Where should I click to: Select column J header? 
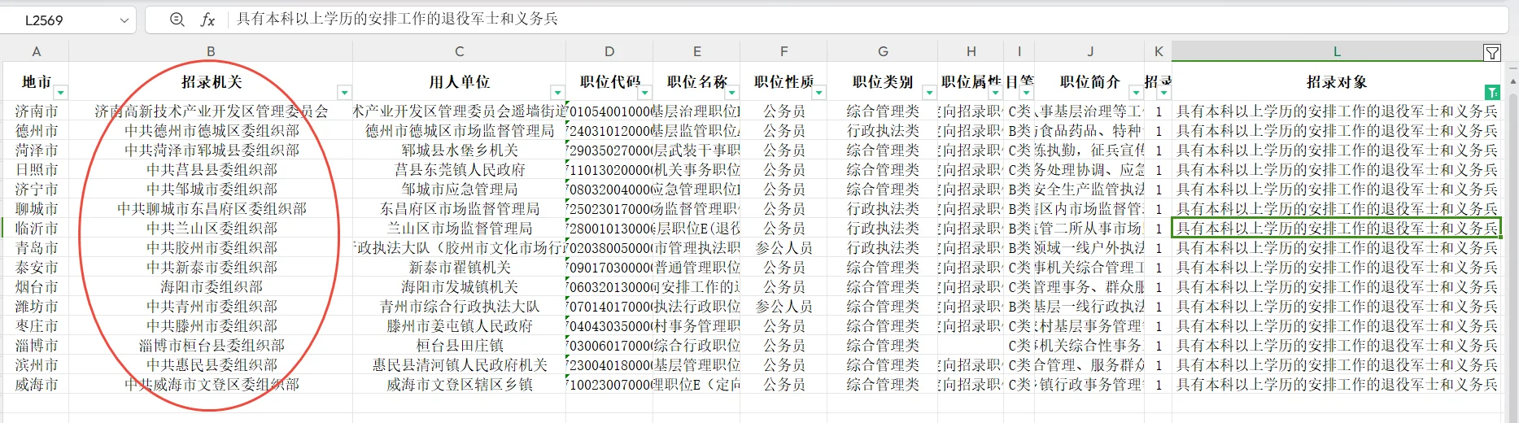click(x=1090, y=51)
